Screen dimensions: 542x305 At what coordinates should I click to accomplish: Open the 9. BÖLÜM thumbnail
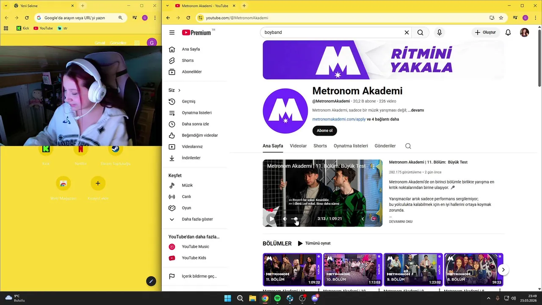tap(413, 269)
